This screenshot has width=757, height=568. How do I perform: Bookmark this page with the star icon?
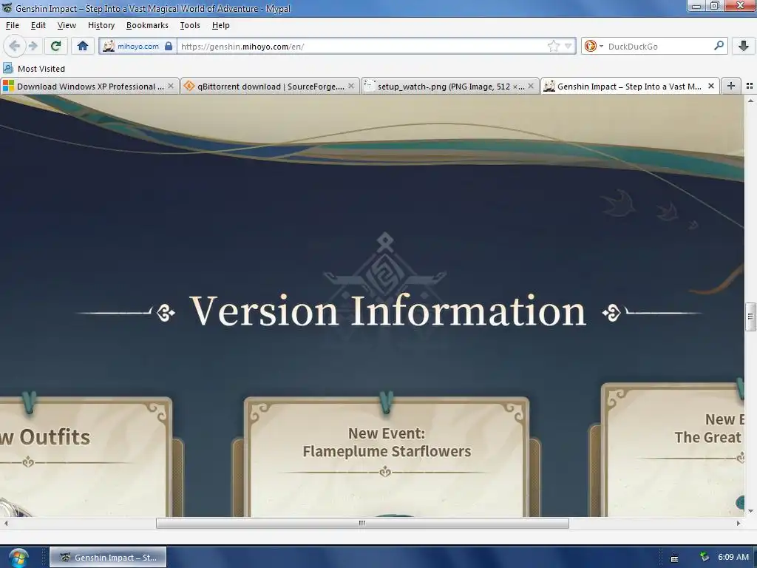click(553, 46)
